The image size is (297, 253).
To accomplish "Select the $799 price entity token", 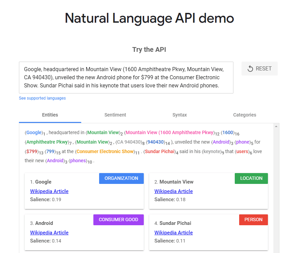I will click(31, 151).
